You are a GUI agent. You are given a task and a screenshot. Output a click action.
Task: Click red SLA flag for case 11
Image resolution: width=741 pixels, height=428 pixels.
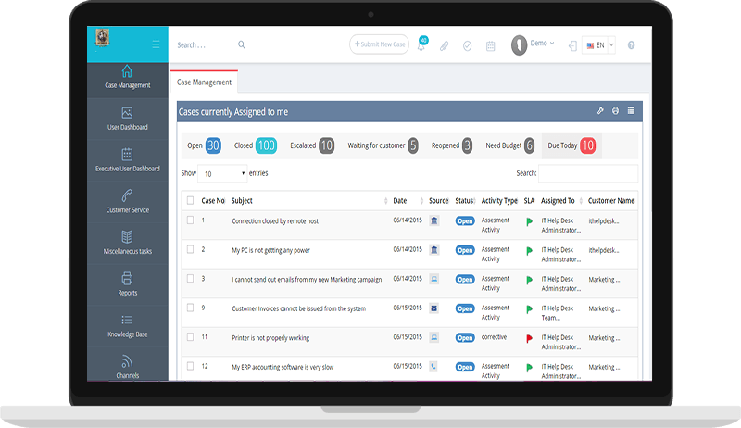click(529, 338)
